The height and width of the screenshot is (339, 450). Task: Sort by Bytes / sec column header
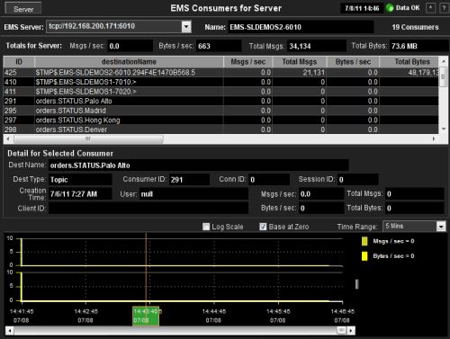353,62
